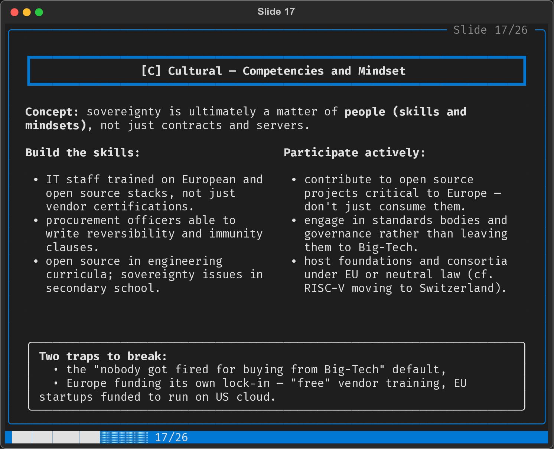Click the Build the skills heading
Screen dimensions: 554x449
click(82, 153)
